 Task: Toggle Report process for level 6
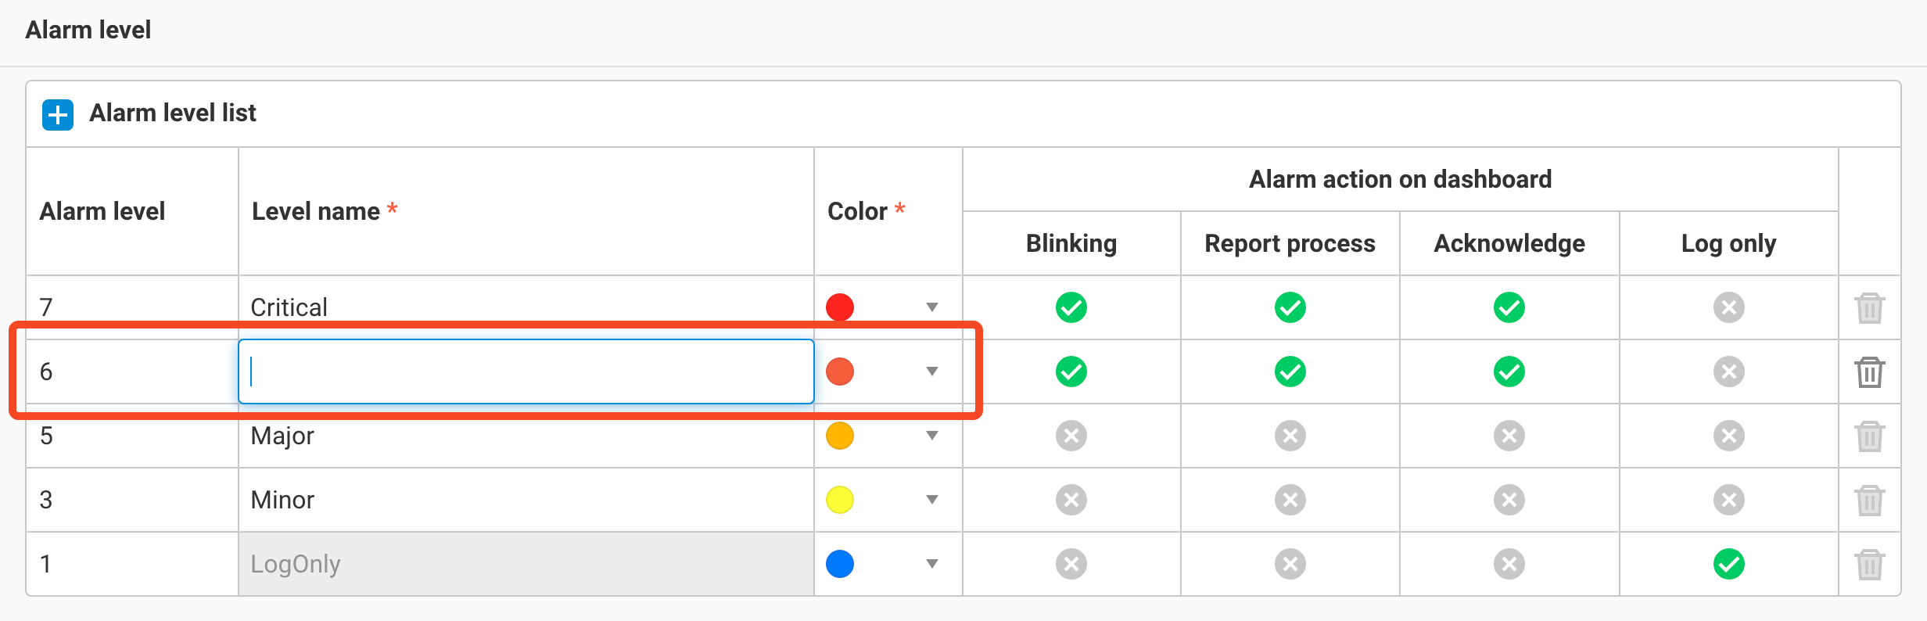click(x=1290, y=372)
